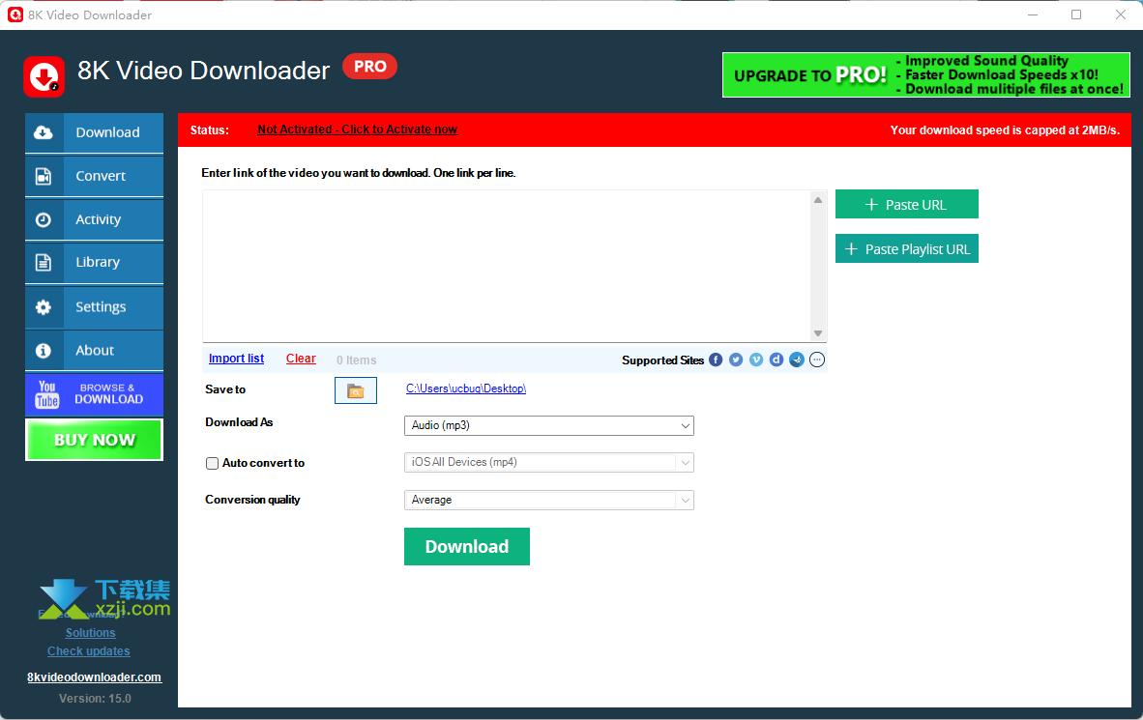This screenshot has height=720, width=1143.
Task: Click the red PRO badge
Action: 369,67
